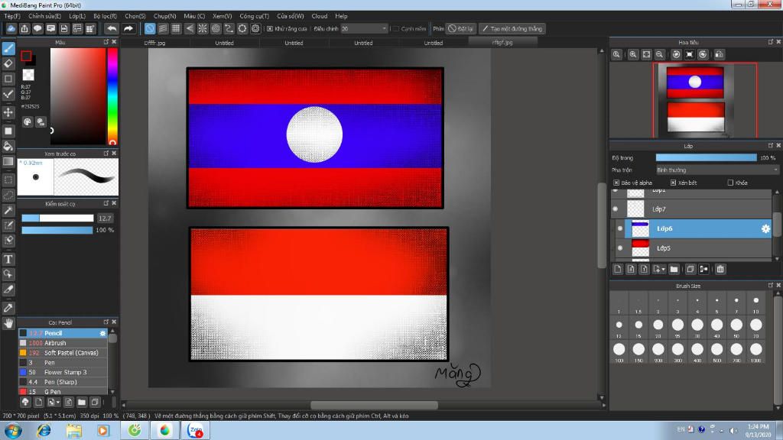Open the Tệp(F) menu
The height and width of the screenshot is (440, 783).
tap(12, 16)
